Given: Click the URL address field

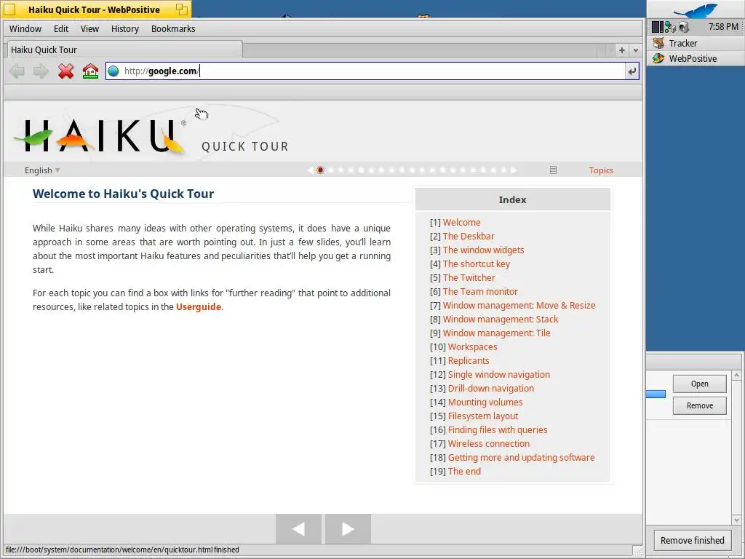Looking at the screenshot, I should click(x=365, y=71).
